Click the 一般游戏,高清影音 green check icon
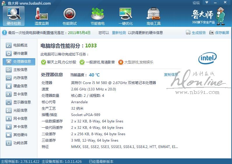The image size is (232, 164). (82, 62)
